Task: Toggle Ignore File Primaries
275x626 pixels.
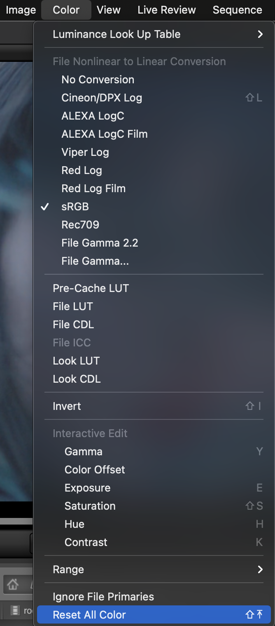Action: (x=103, y=597)
